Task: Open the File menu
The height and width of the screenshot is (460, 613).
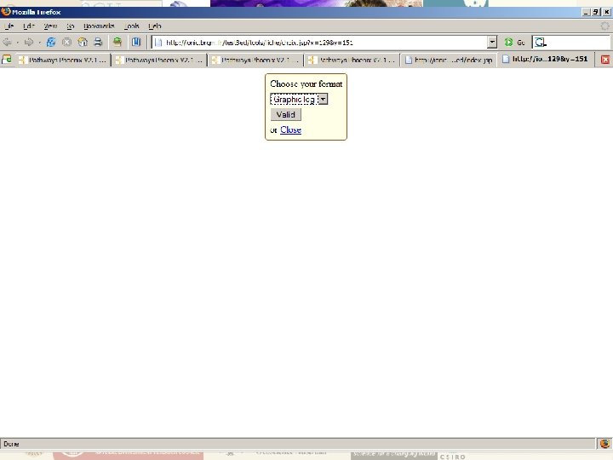Action: click(x=9, y=26)
